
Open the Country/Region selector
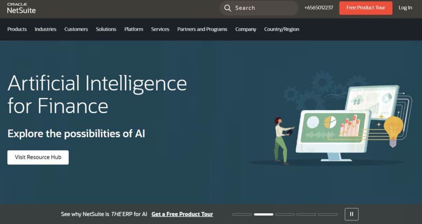pyautogui.click(x=281, y=29)
